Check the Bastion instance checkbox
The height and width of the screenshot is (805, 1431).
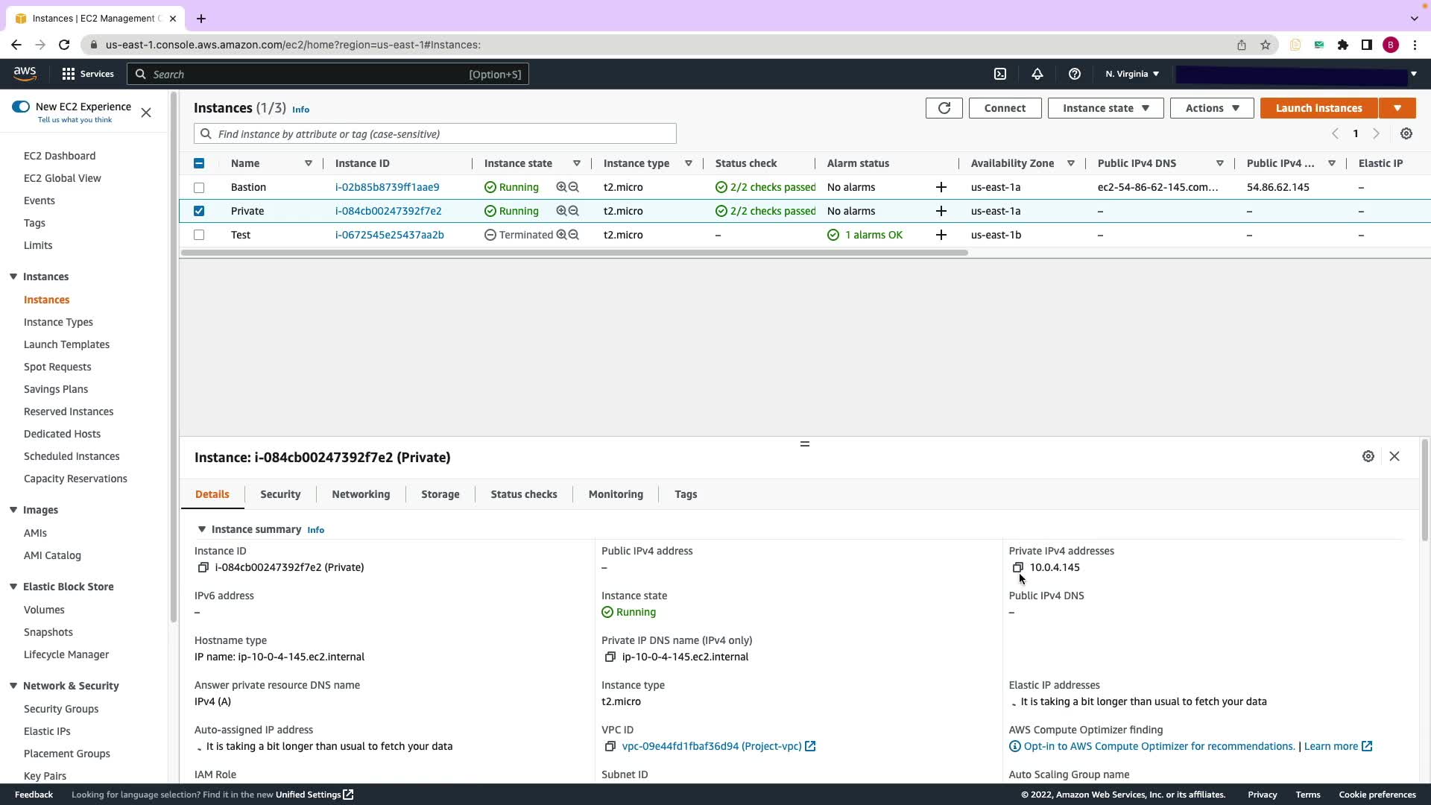[199, 187]
